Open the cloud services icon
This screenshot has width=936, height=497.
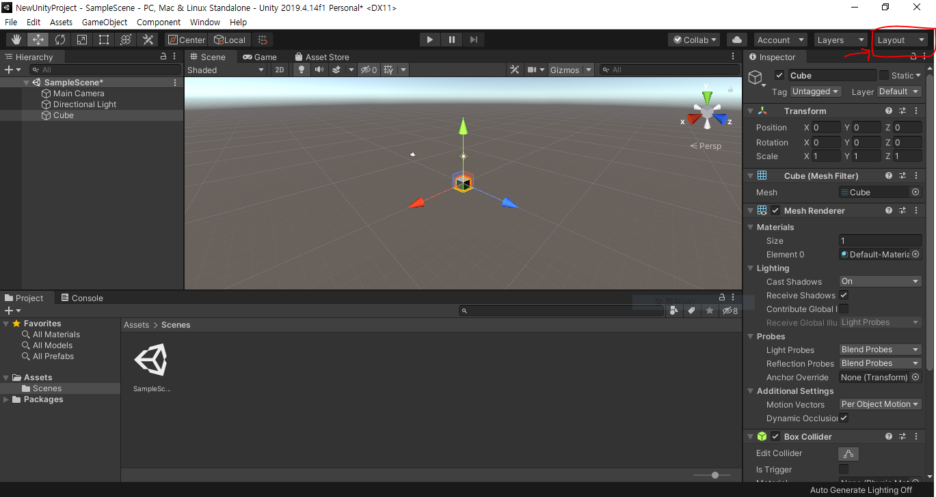click(737, 40)
